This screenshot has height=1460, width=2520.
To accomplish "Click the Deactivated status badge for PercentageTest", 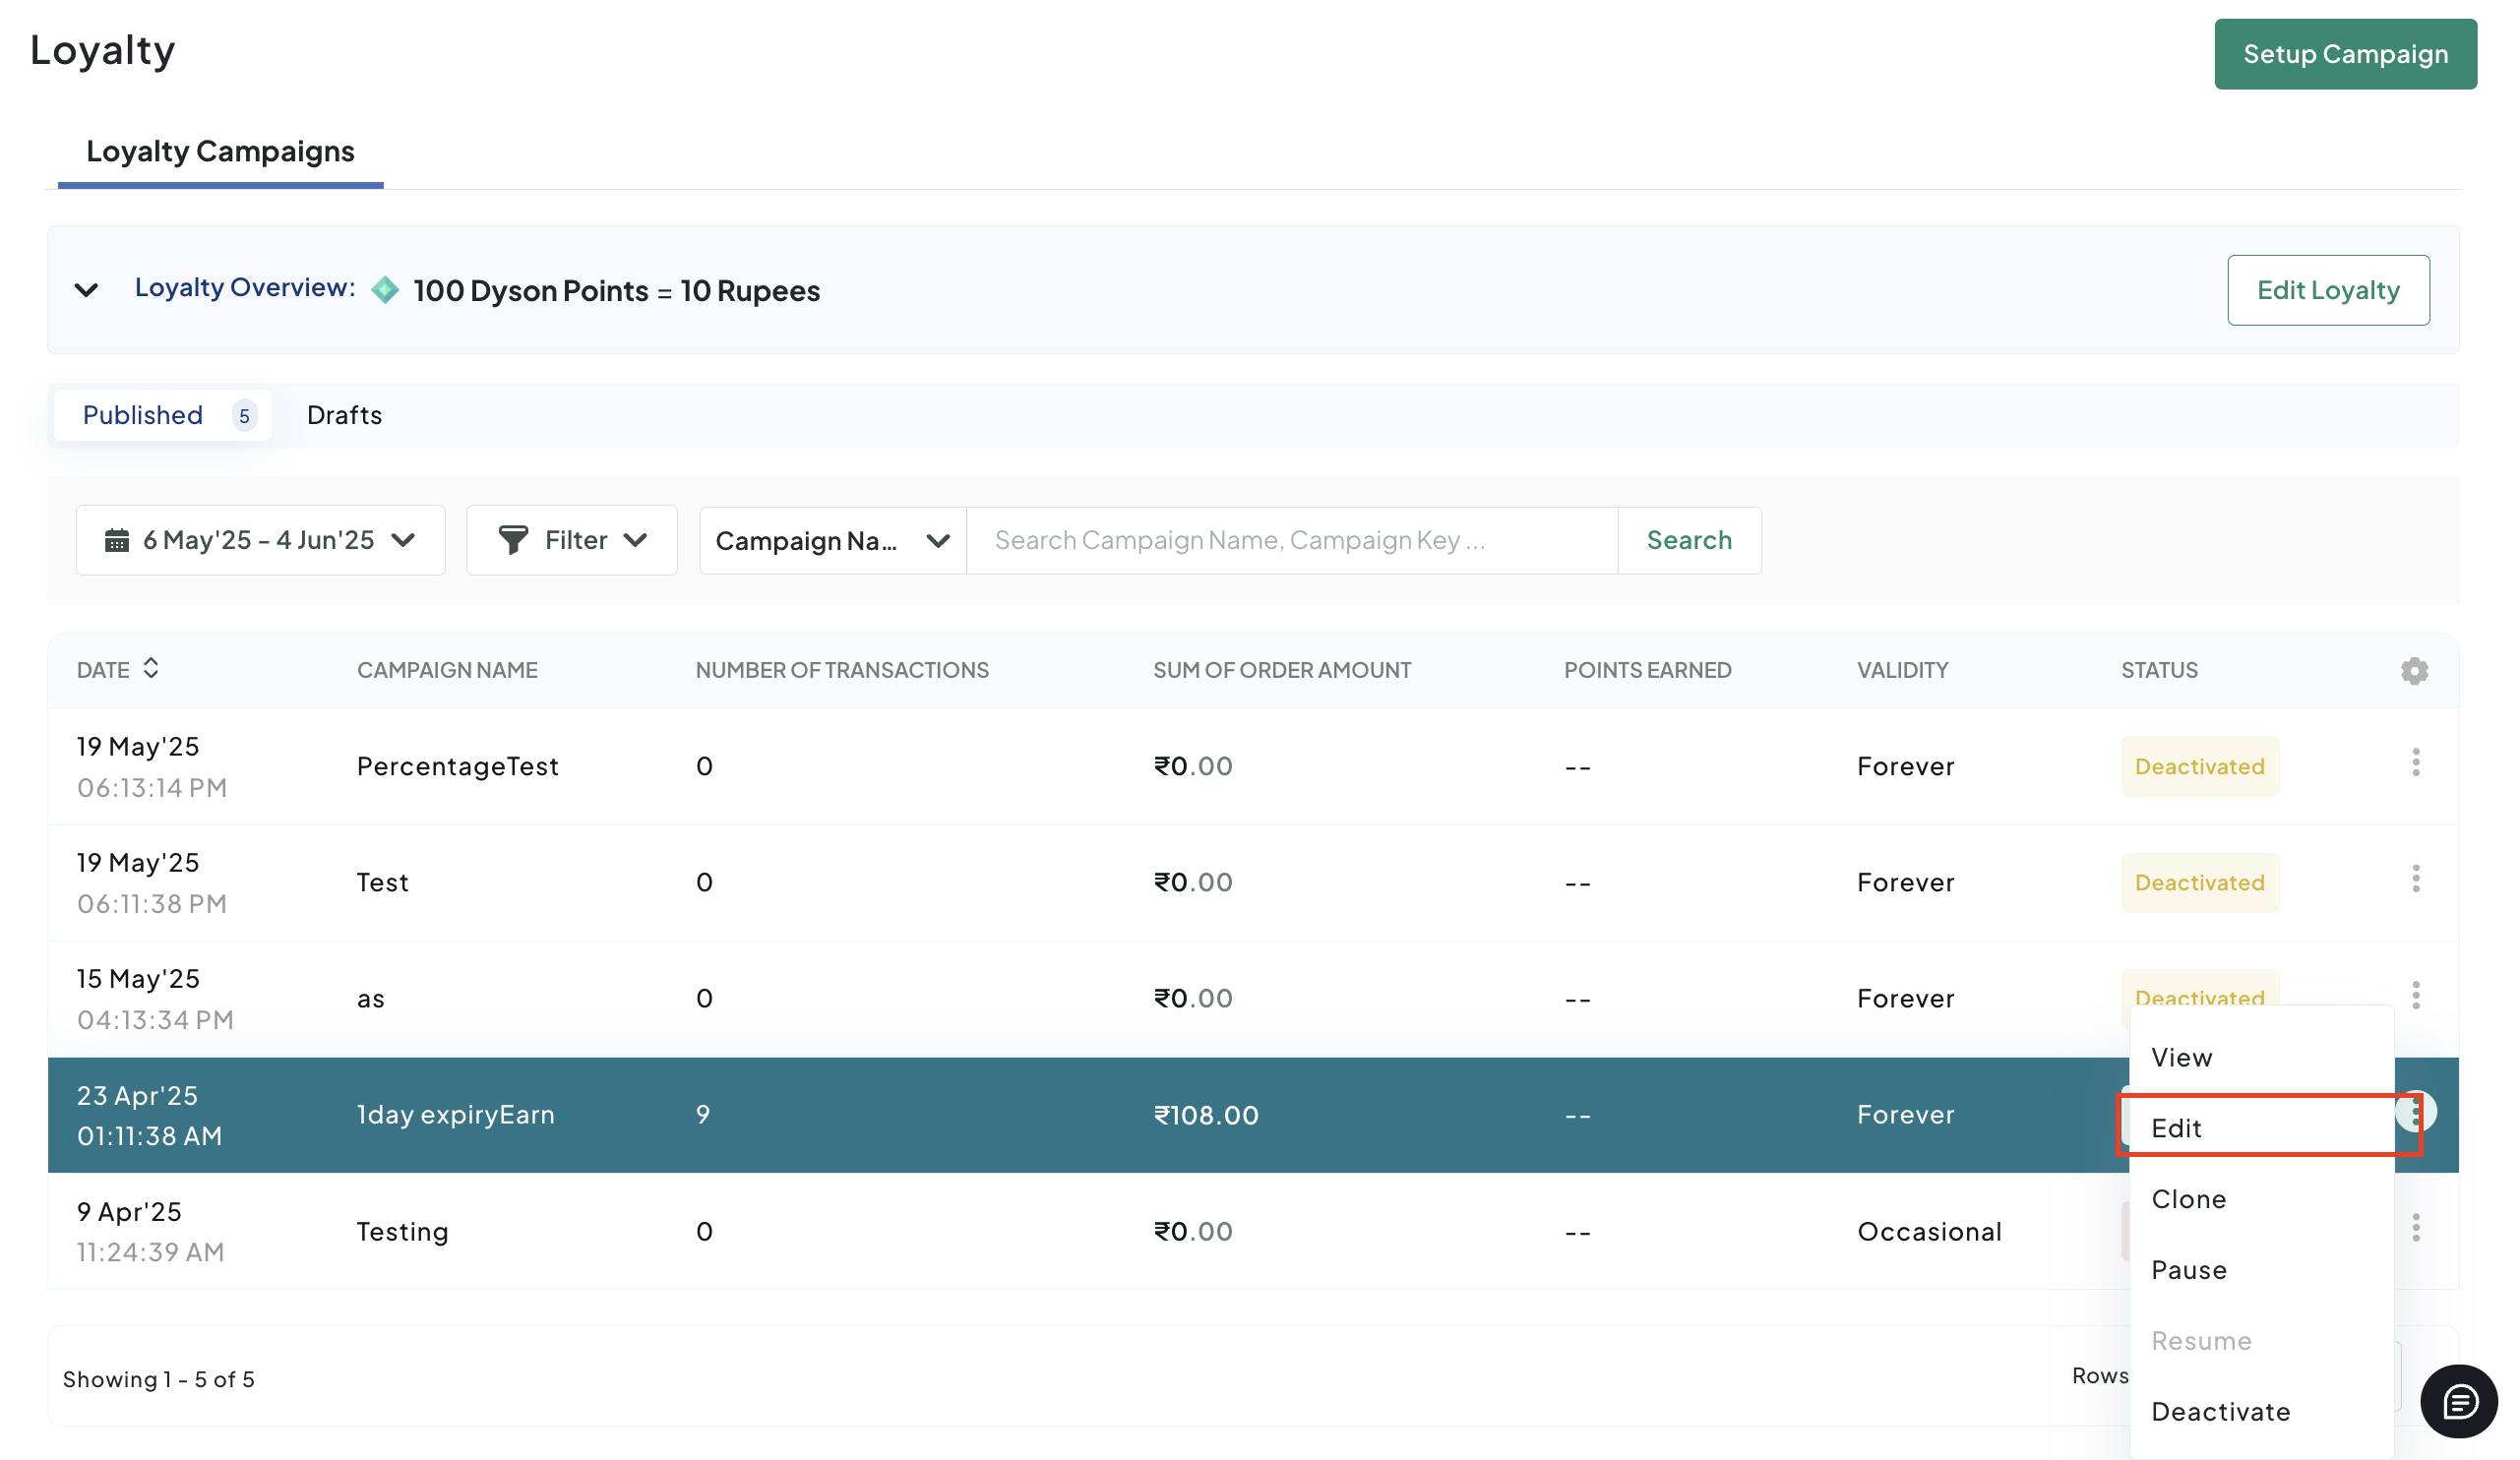I will [x=2199, y=766].
